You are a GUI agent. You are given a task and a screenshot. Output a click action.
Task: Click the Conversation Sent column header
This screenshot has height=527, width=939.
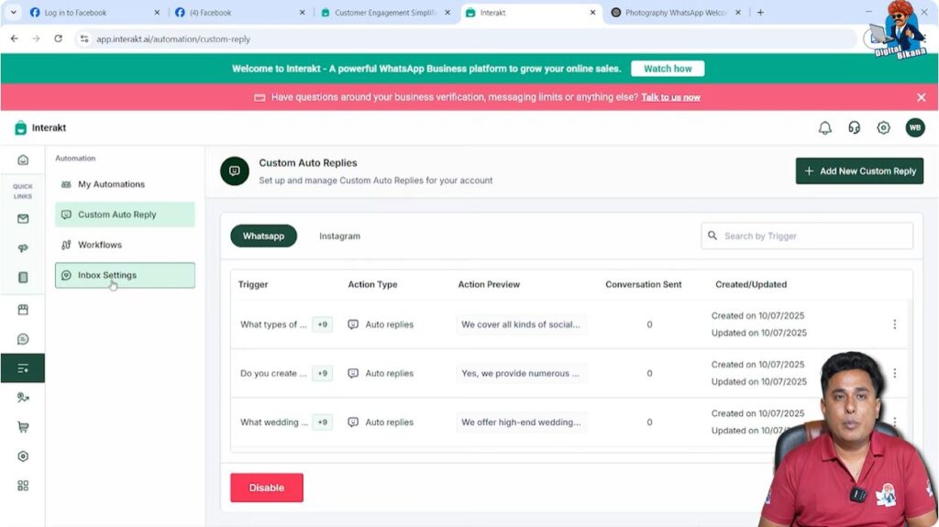[643, 284]
